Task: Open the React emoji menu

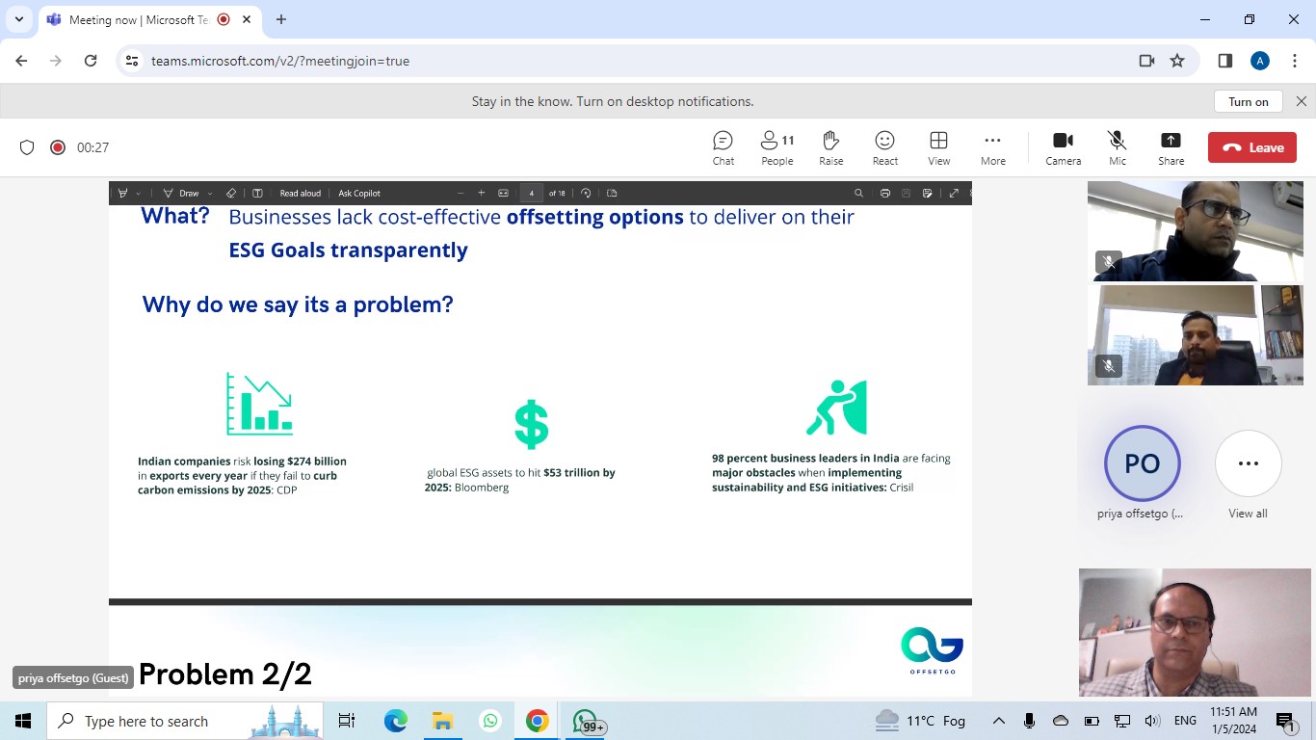Action: coord(884,147)
